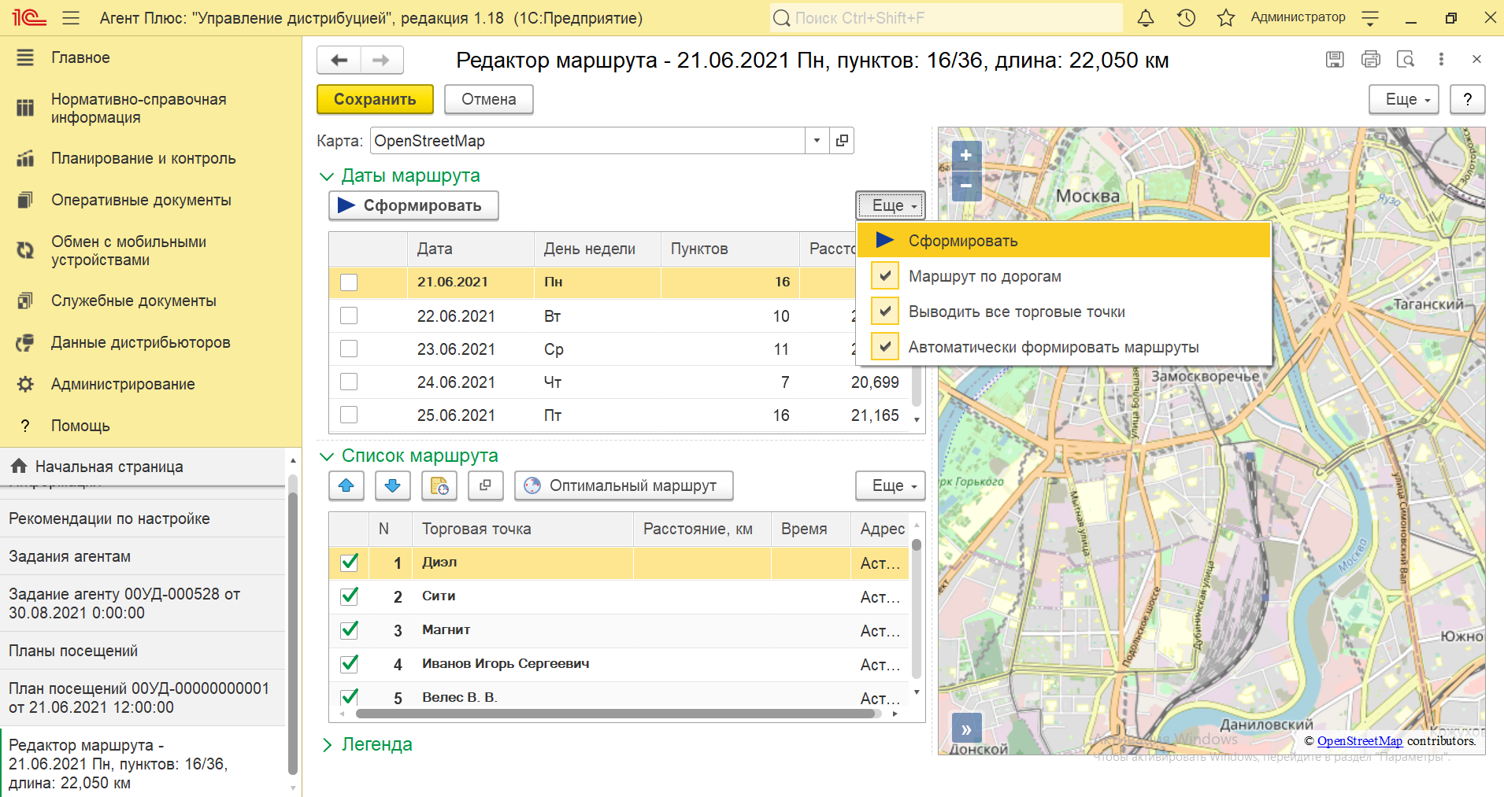
Task: Click the Оптимальный маршрут button
Action: pos(624,485)
